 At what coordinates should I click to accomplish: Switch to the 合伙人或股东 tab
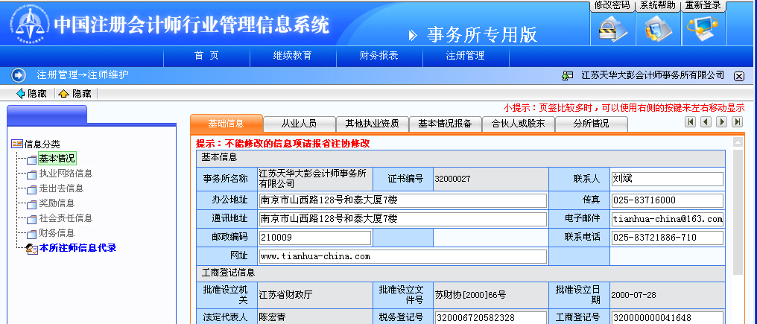click(x=518, y=124)
